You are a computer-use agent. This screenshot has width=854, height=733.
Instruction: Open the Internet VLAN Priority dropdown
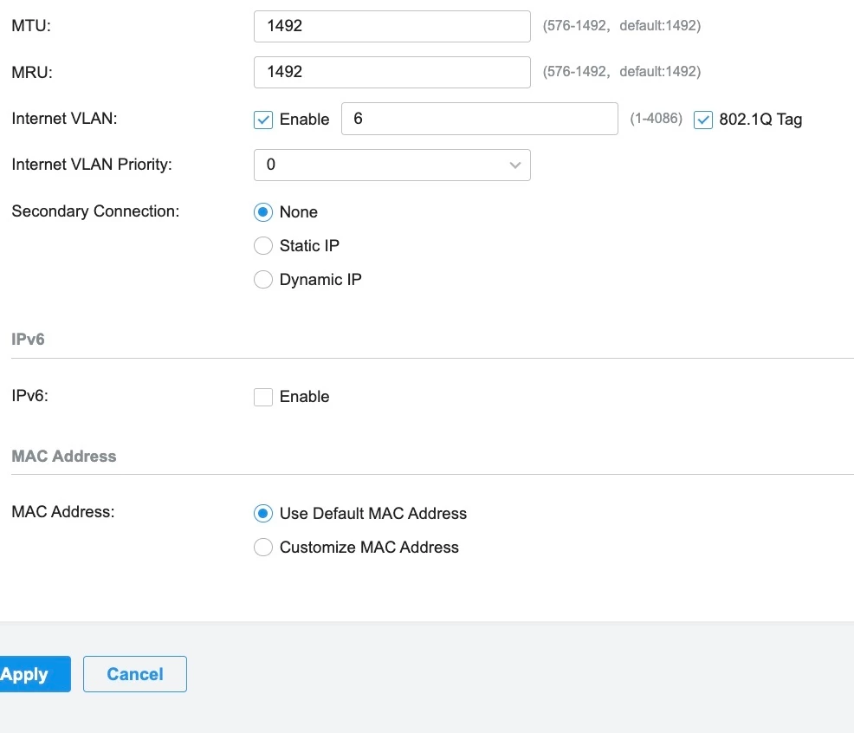(x=391, y=165)
